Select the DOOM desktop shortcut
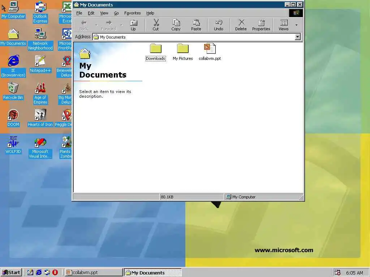This screenshot has height=277, width=370. click(x=13, y=118)
